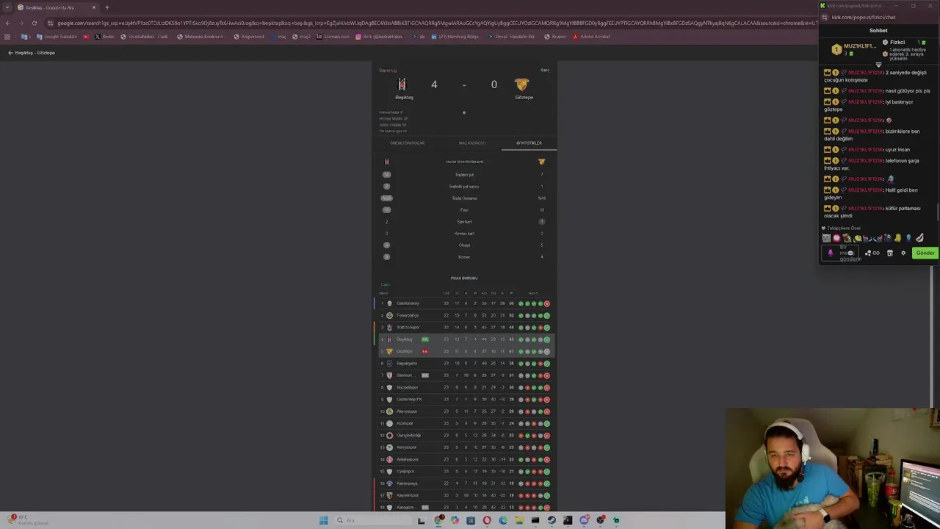Return via the Beşiktaş - Göztepe back arrow
Image resolution: width=940 pixels, height=529 pixels.
[x=10, y=53]
